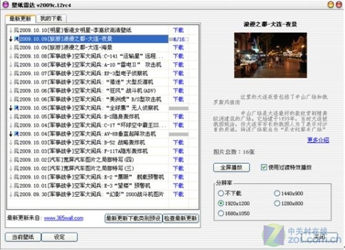Click the orange minimize button in title bar

(x=331, y=4)
